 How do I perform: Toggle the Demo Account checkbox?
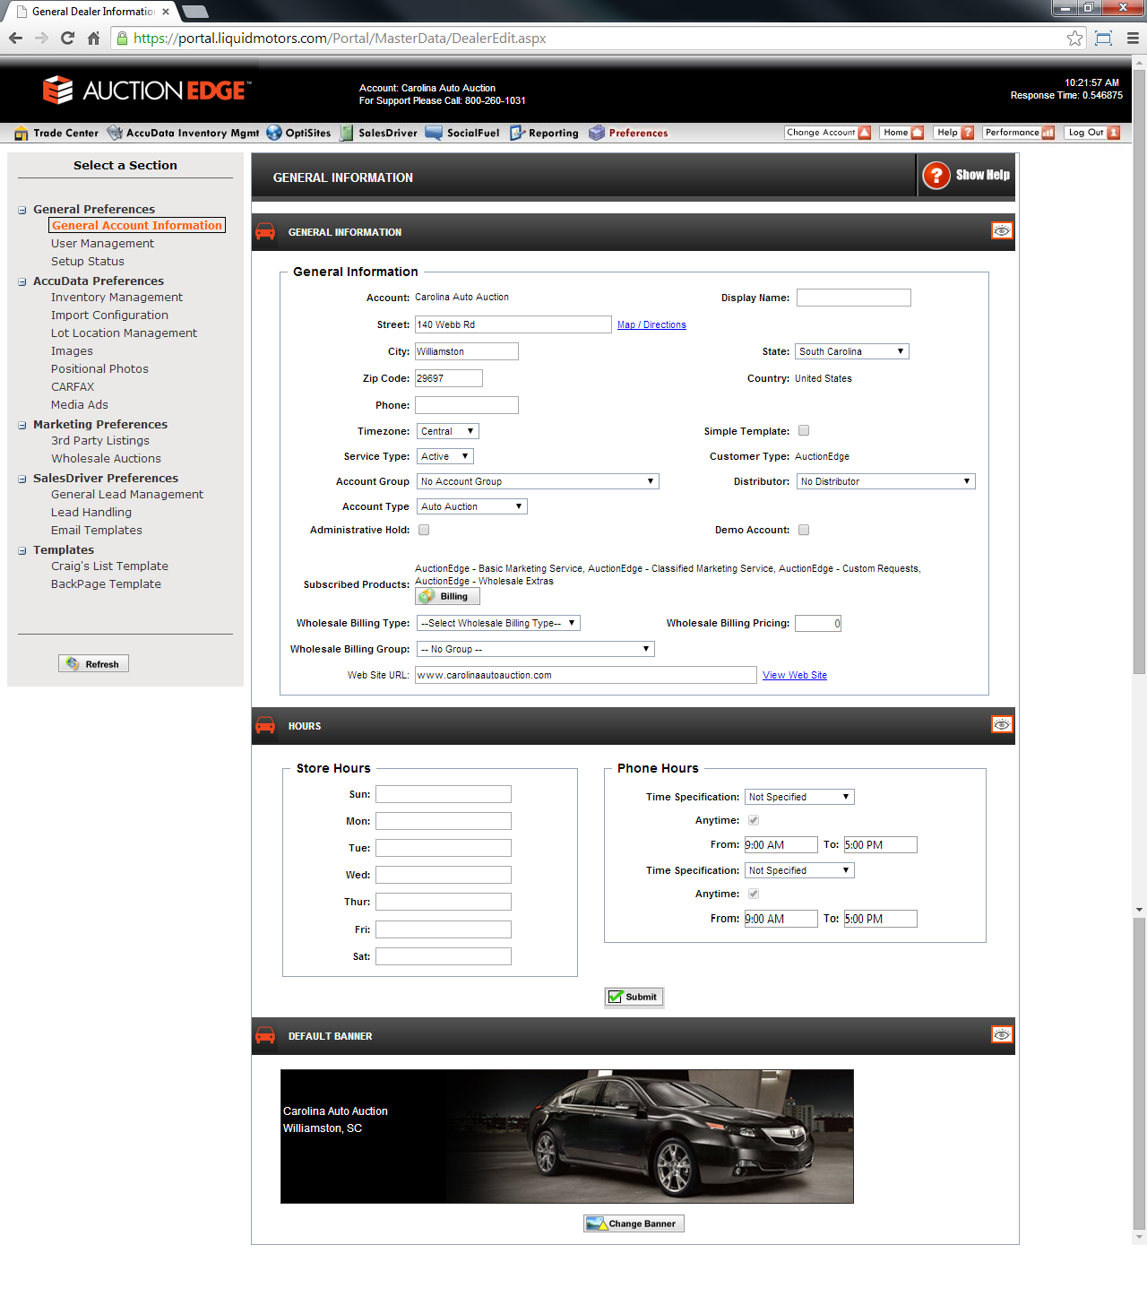point(804,530)
